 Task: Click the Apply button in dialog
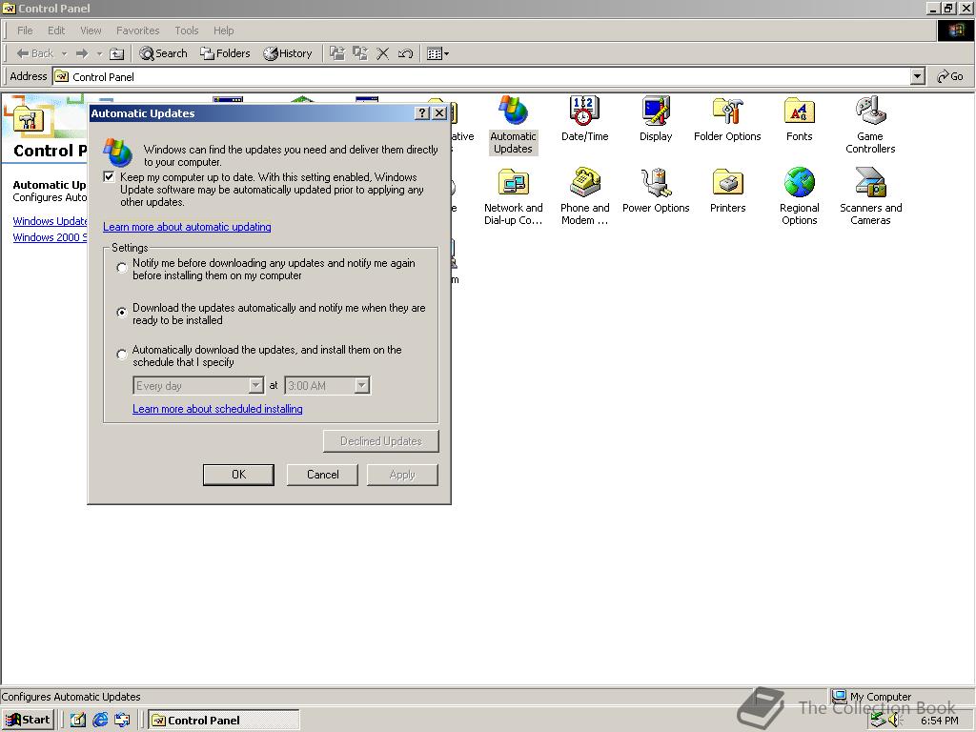402,475
